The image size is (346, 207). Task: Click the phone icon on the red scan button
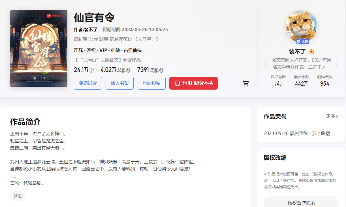point(177,83)
